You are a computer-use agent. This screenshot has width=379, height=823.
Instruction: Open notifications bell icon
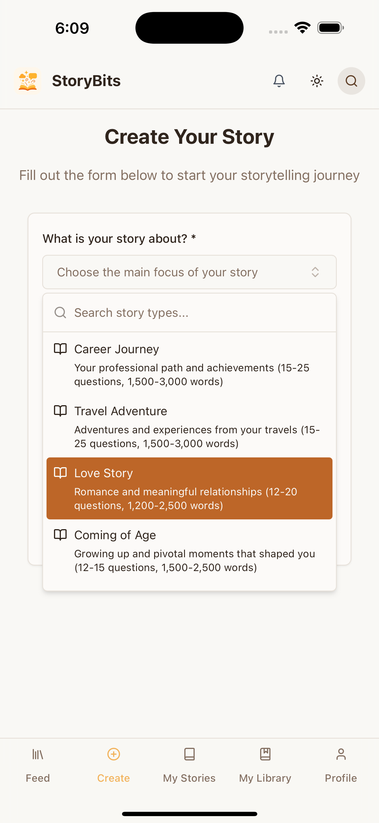pos(279,81)
